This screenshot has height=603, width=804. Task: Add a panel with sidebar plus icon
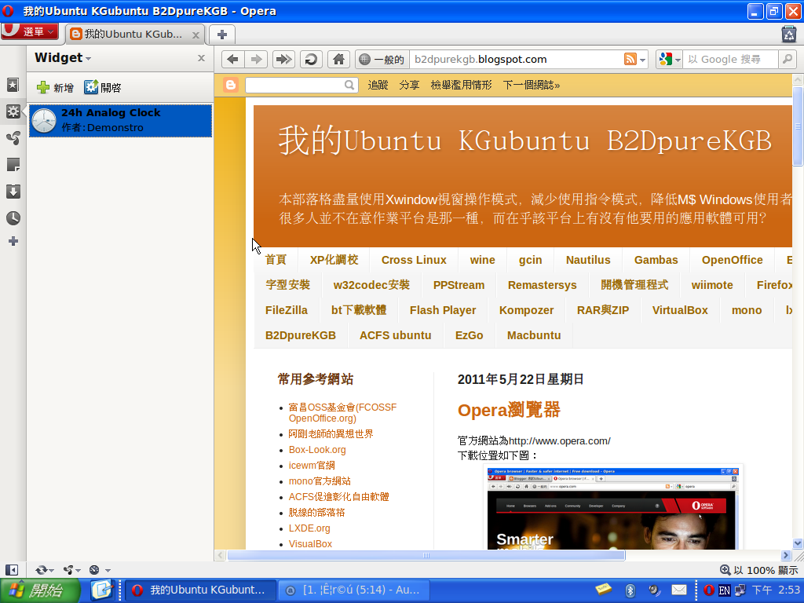point(13,241)
